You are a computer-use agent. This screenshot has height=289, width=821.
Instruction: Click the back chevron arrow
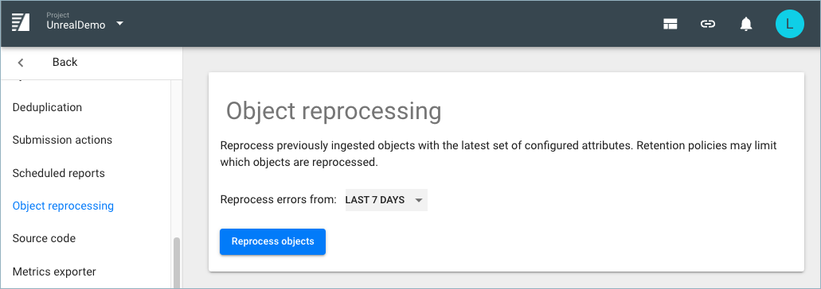[x=21, y=63]
